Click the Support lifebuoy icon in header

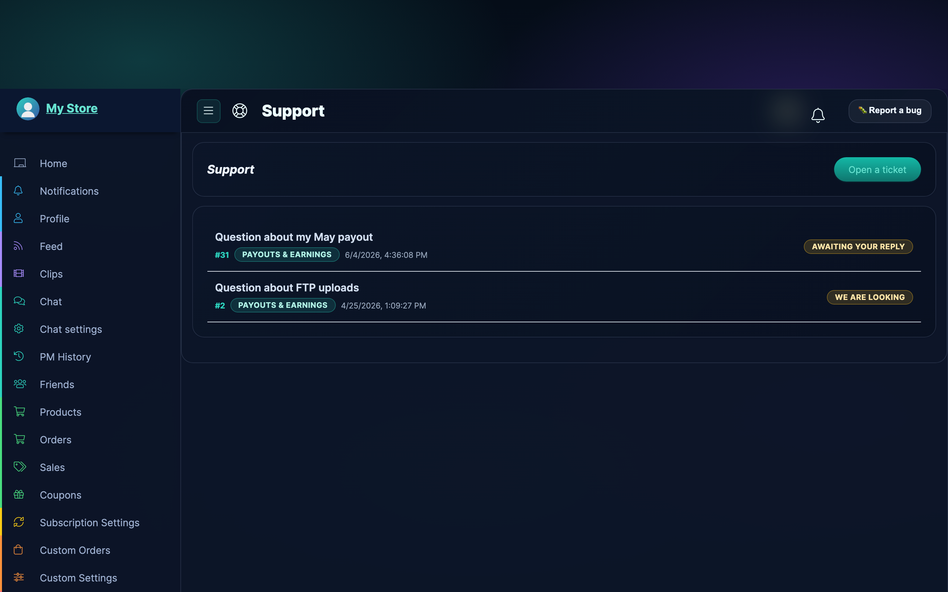point(240,111)
